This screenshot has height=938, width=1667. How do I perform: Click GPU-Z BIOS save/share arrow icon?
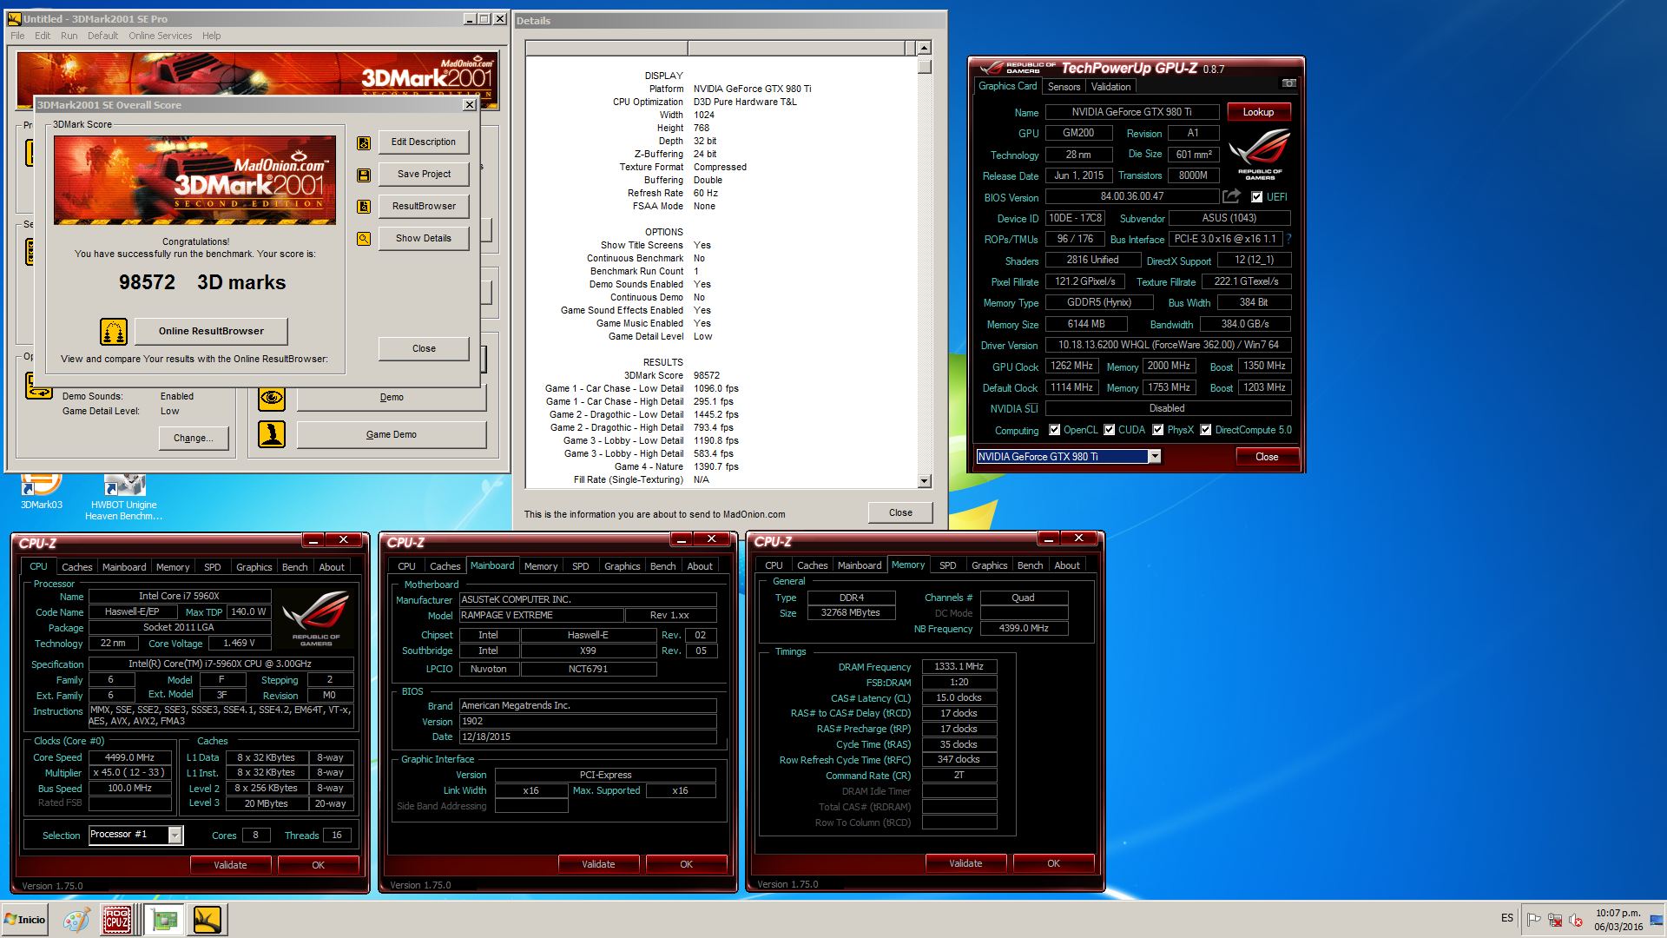[x=1231, y=196]
